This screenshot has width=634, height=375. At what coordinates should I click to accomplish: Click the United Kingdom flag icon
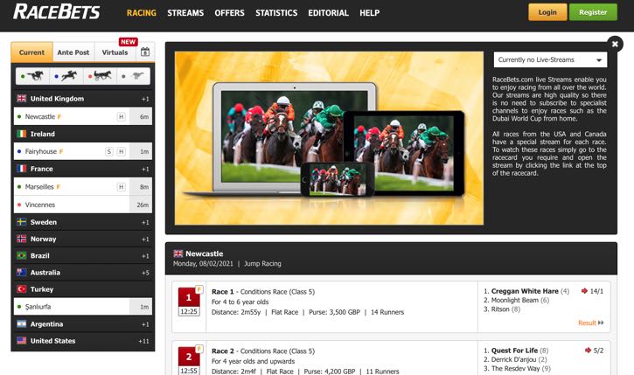pos(22,98)
